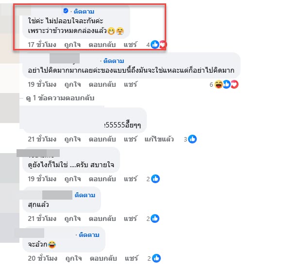Viewport: 292px width, 266px height.
Task: Open the like reaction icon on the 17 ชั่วโมง comment
Action: 155,45
